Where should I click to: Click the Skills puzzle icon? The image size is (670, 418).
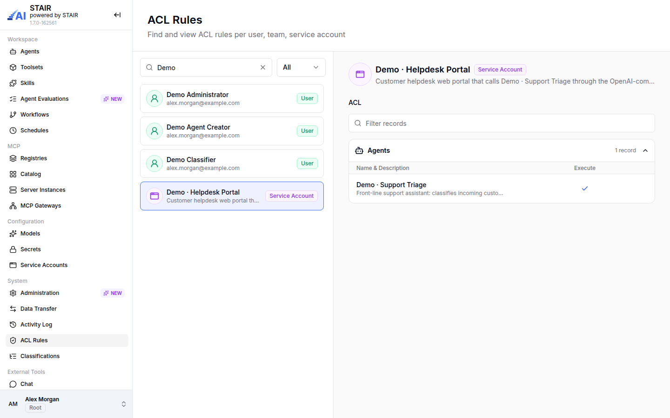click(13, 83)
